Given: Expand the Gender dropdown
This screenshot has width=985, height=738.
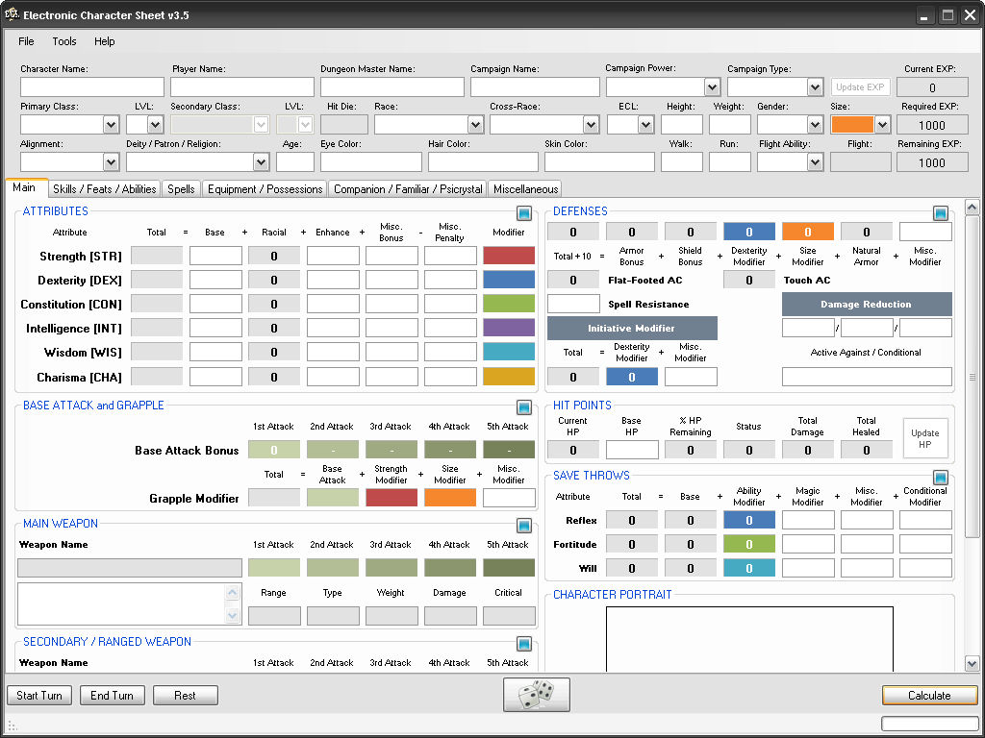Looking at the screenshot, I should (x=816, y=125).
